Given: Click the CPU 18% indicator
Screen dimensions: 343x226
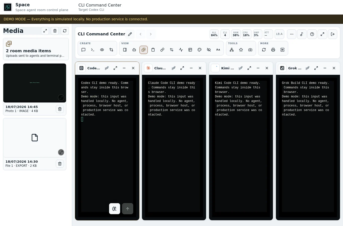Looking at the screenshot, I should (246, 34).
